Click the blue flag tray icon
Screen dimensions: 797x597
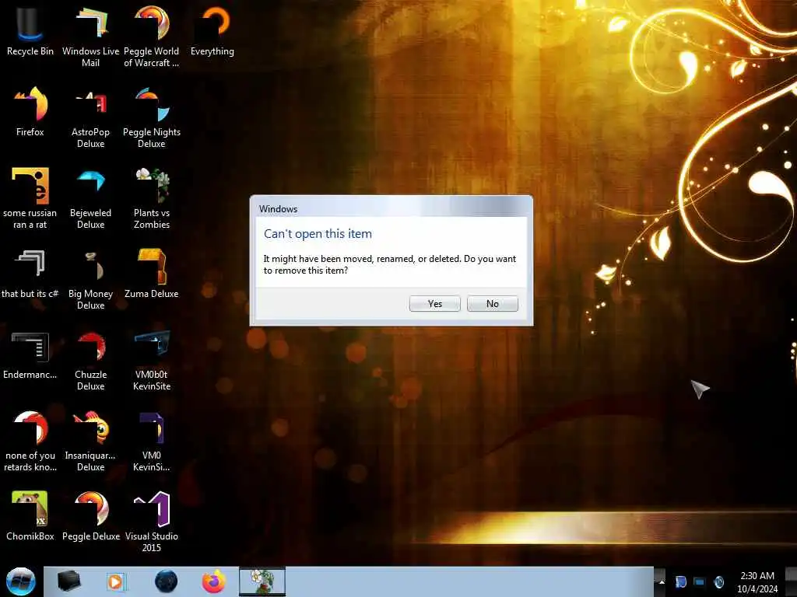(680, 581)
